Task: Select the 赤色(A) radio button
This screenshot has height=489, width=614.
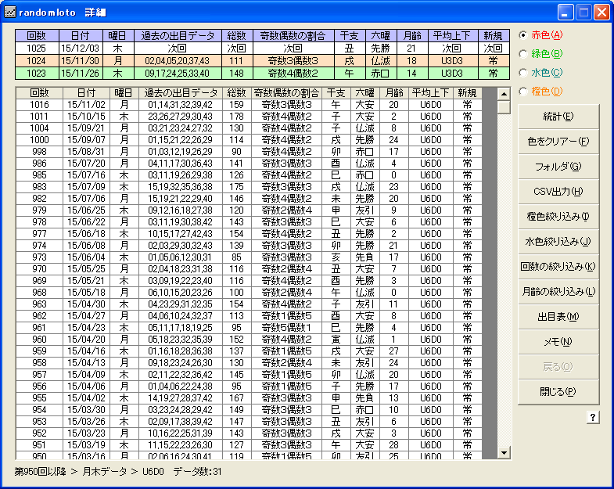Action: [x=523, y=35]
